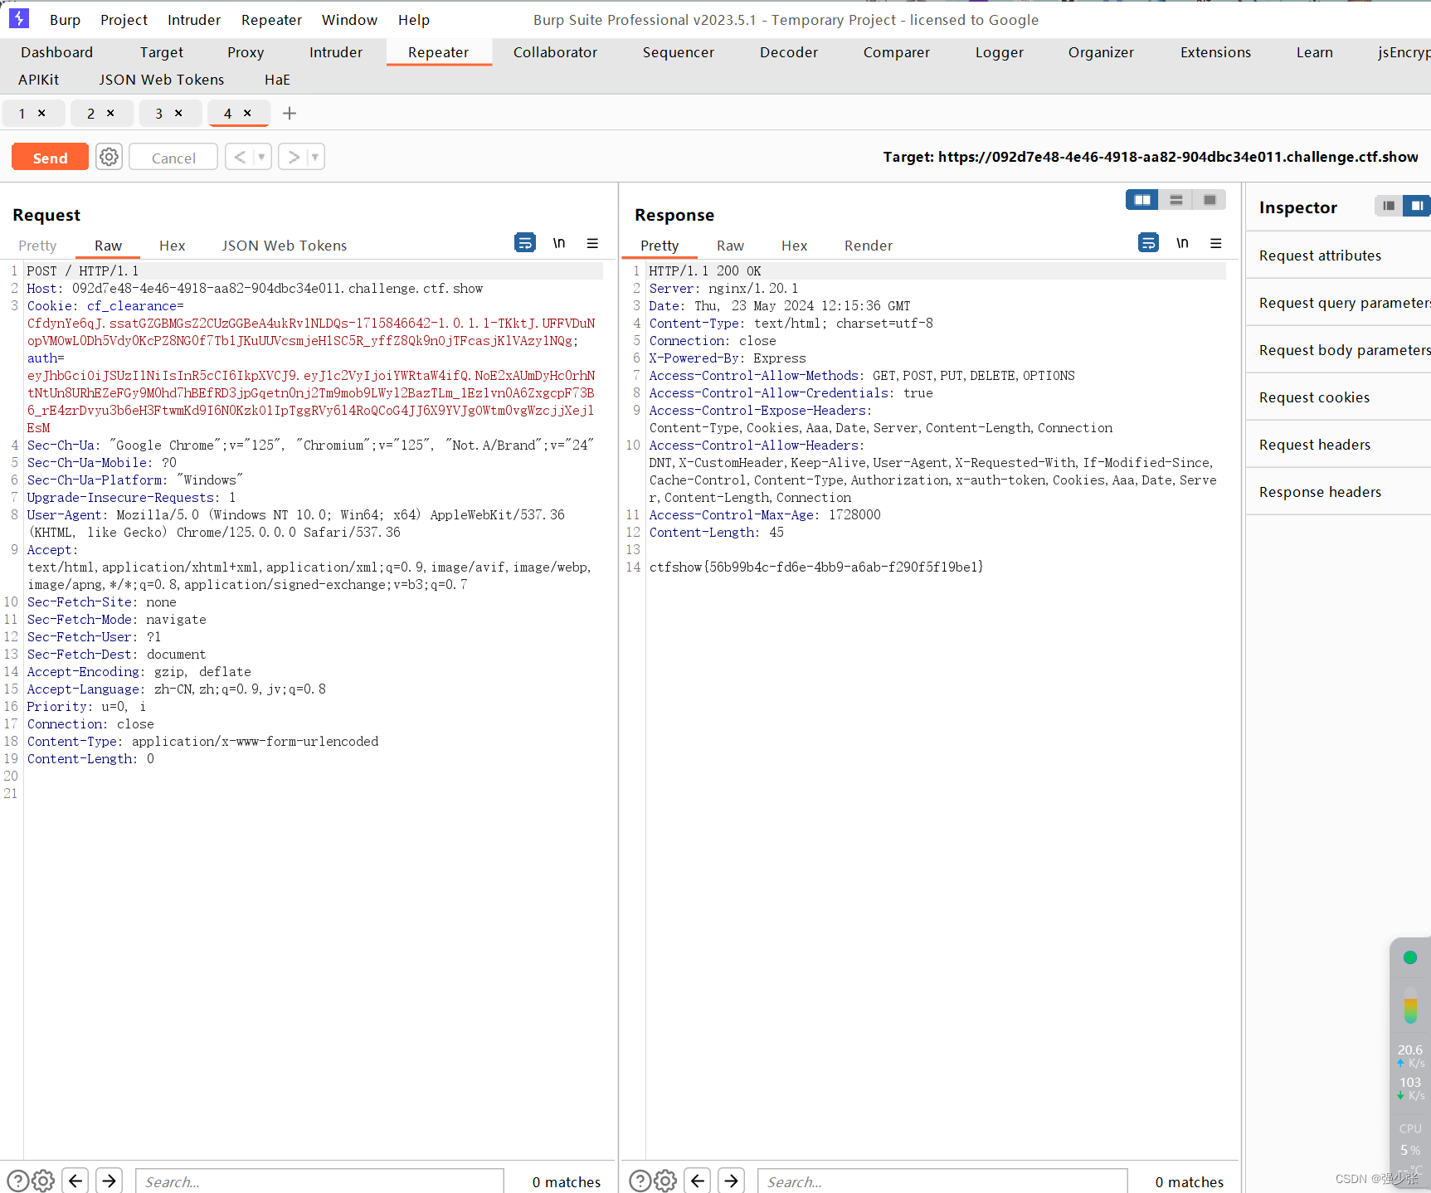Screen dimensions: 1431x1193
Task: Click the green status indicator in monitor widget
Action: [x=1409, y=957]
